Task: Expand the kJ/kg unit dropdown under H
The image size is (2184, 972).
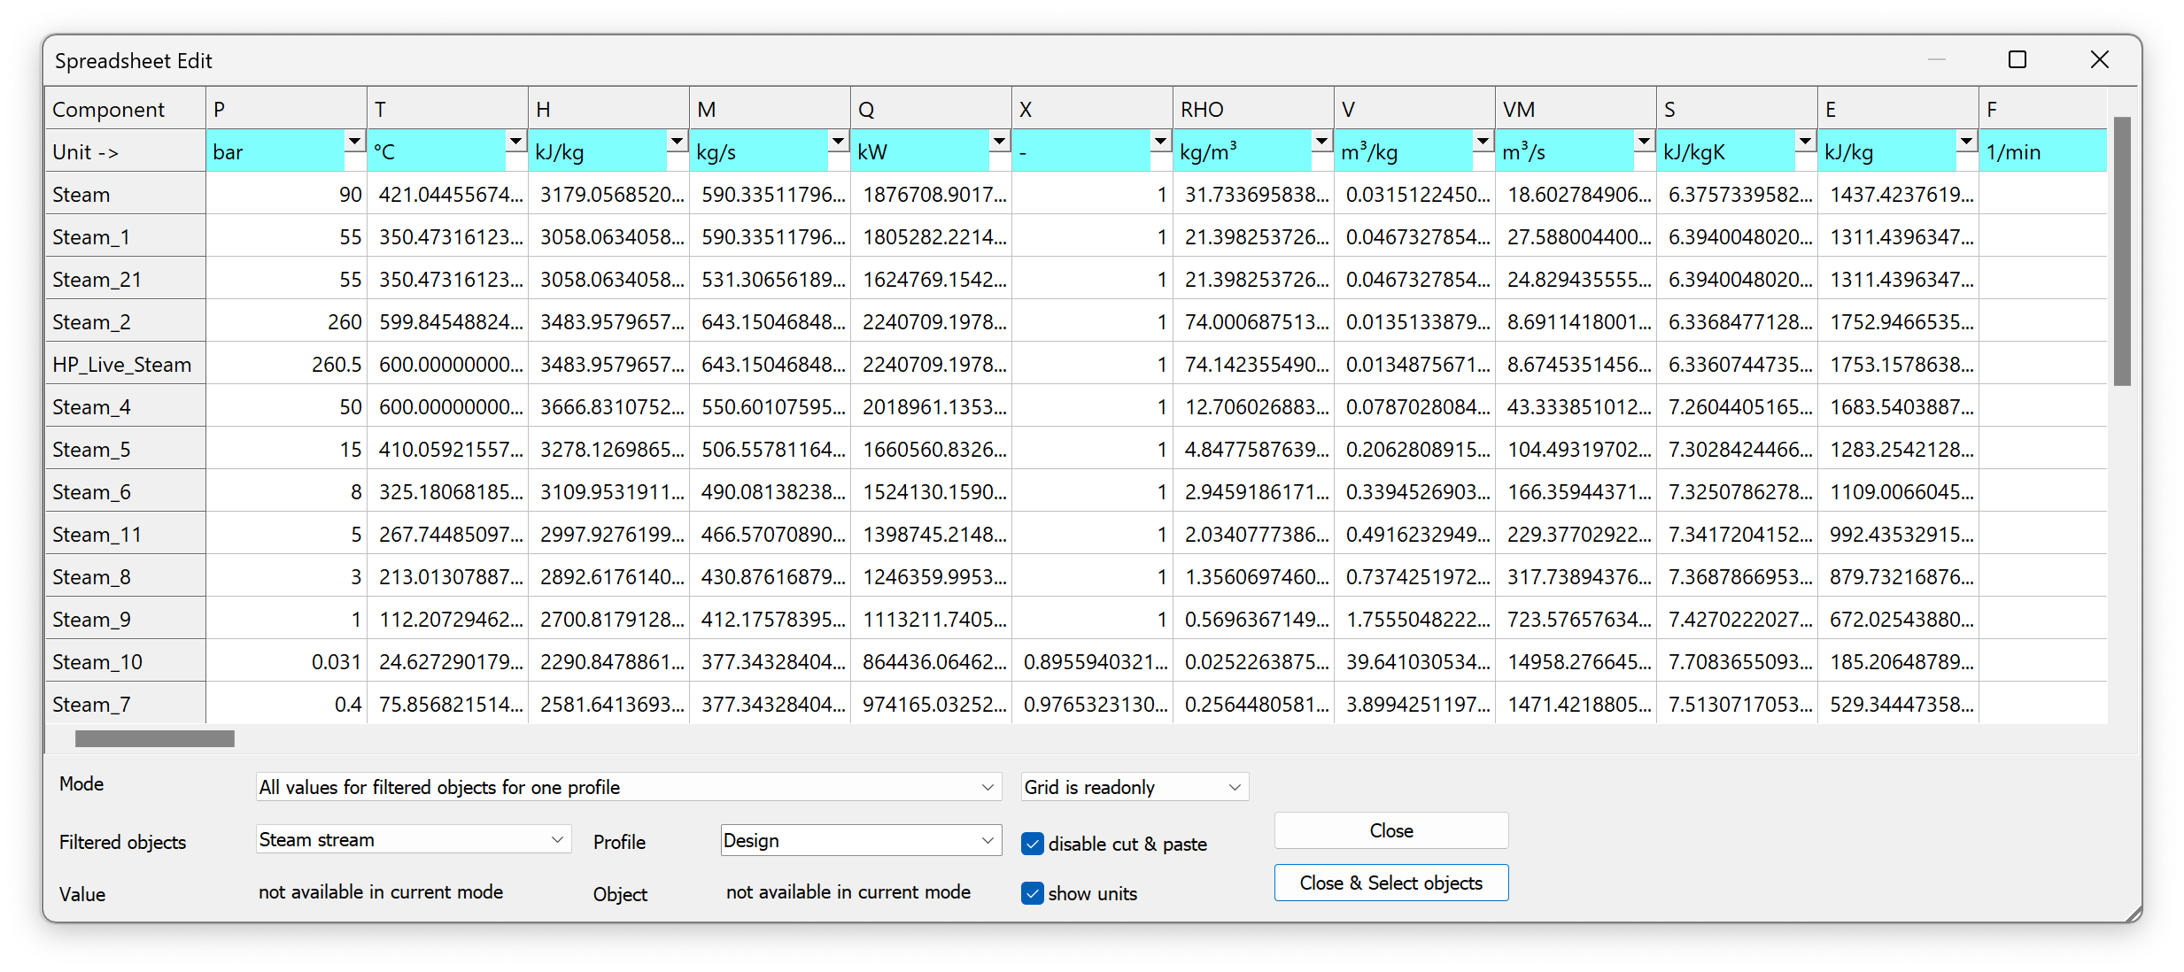Action: (677, 142)
